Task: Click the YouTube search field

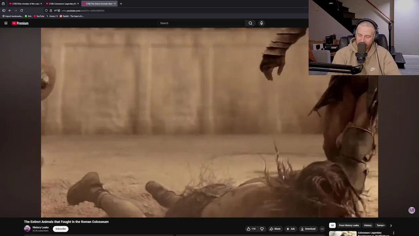Action: [201, 23]
